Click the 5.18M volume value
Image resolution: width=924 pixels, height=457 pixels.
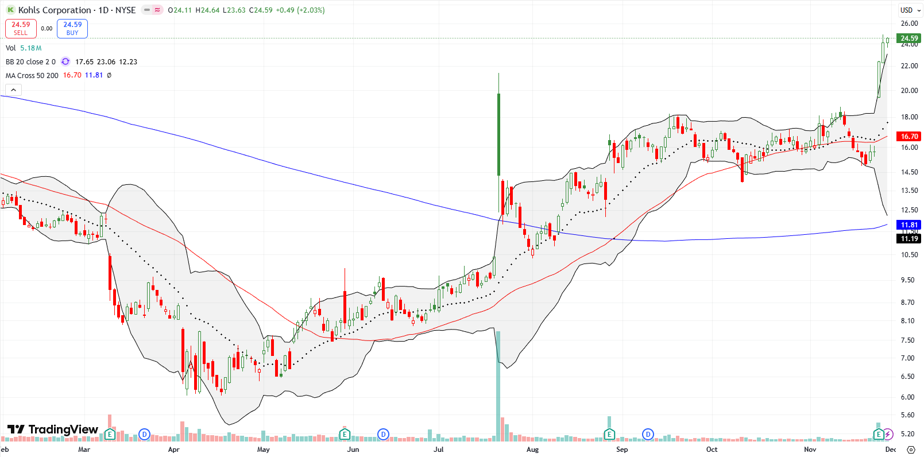pos(31,48)
